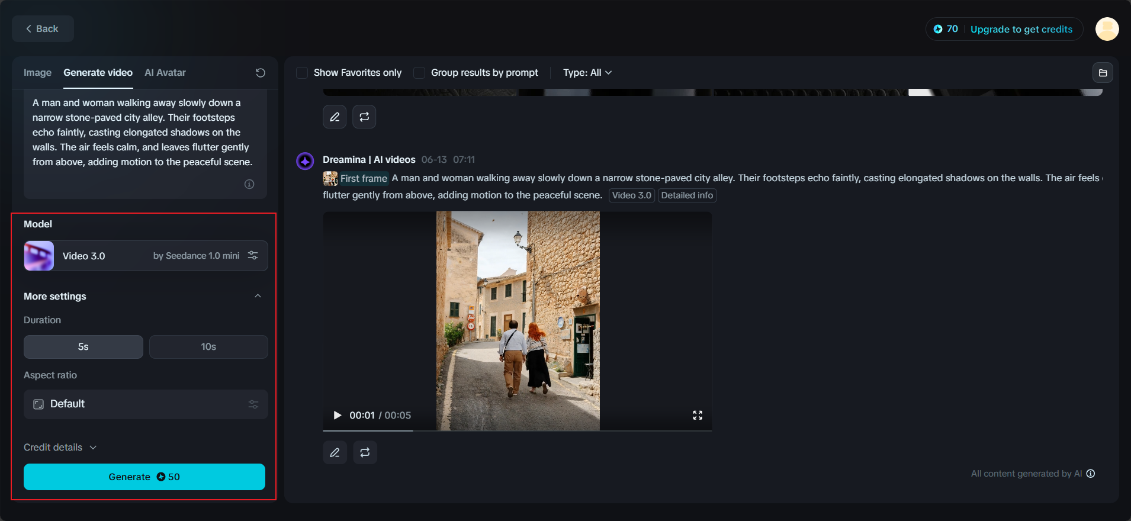Switch to the Image tab
The image size is (1131, 521).
pos(37,73)
